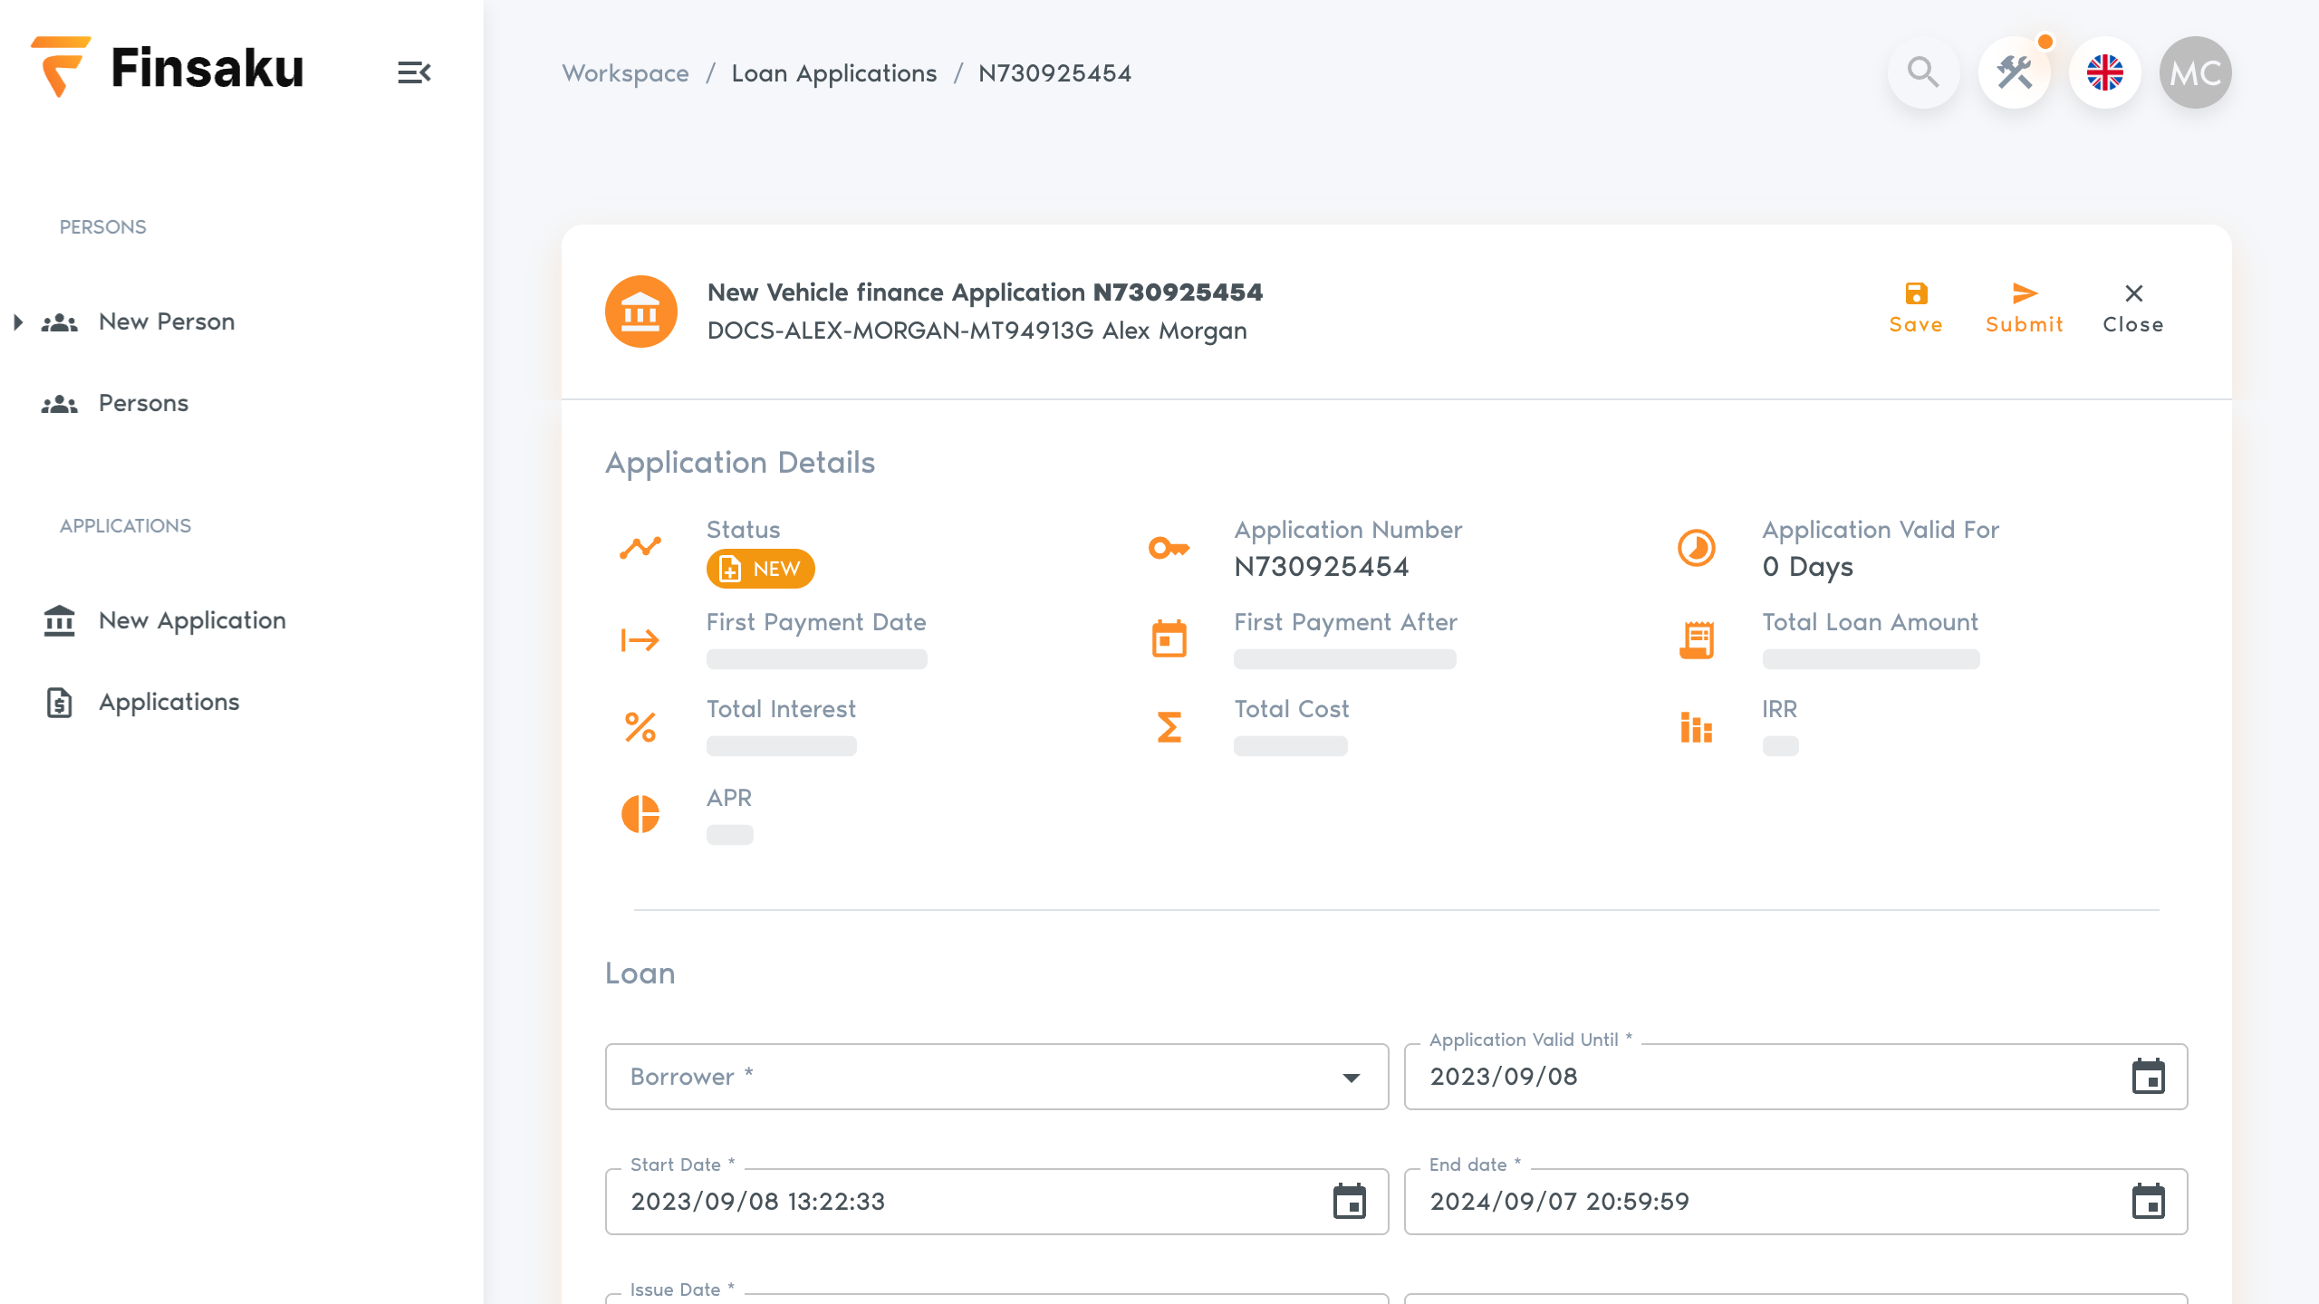Click the Total Loan Amount receipt icon
Viewport: 2319px width, 1304px height.
click(x=1697, y=640)
